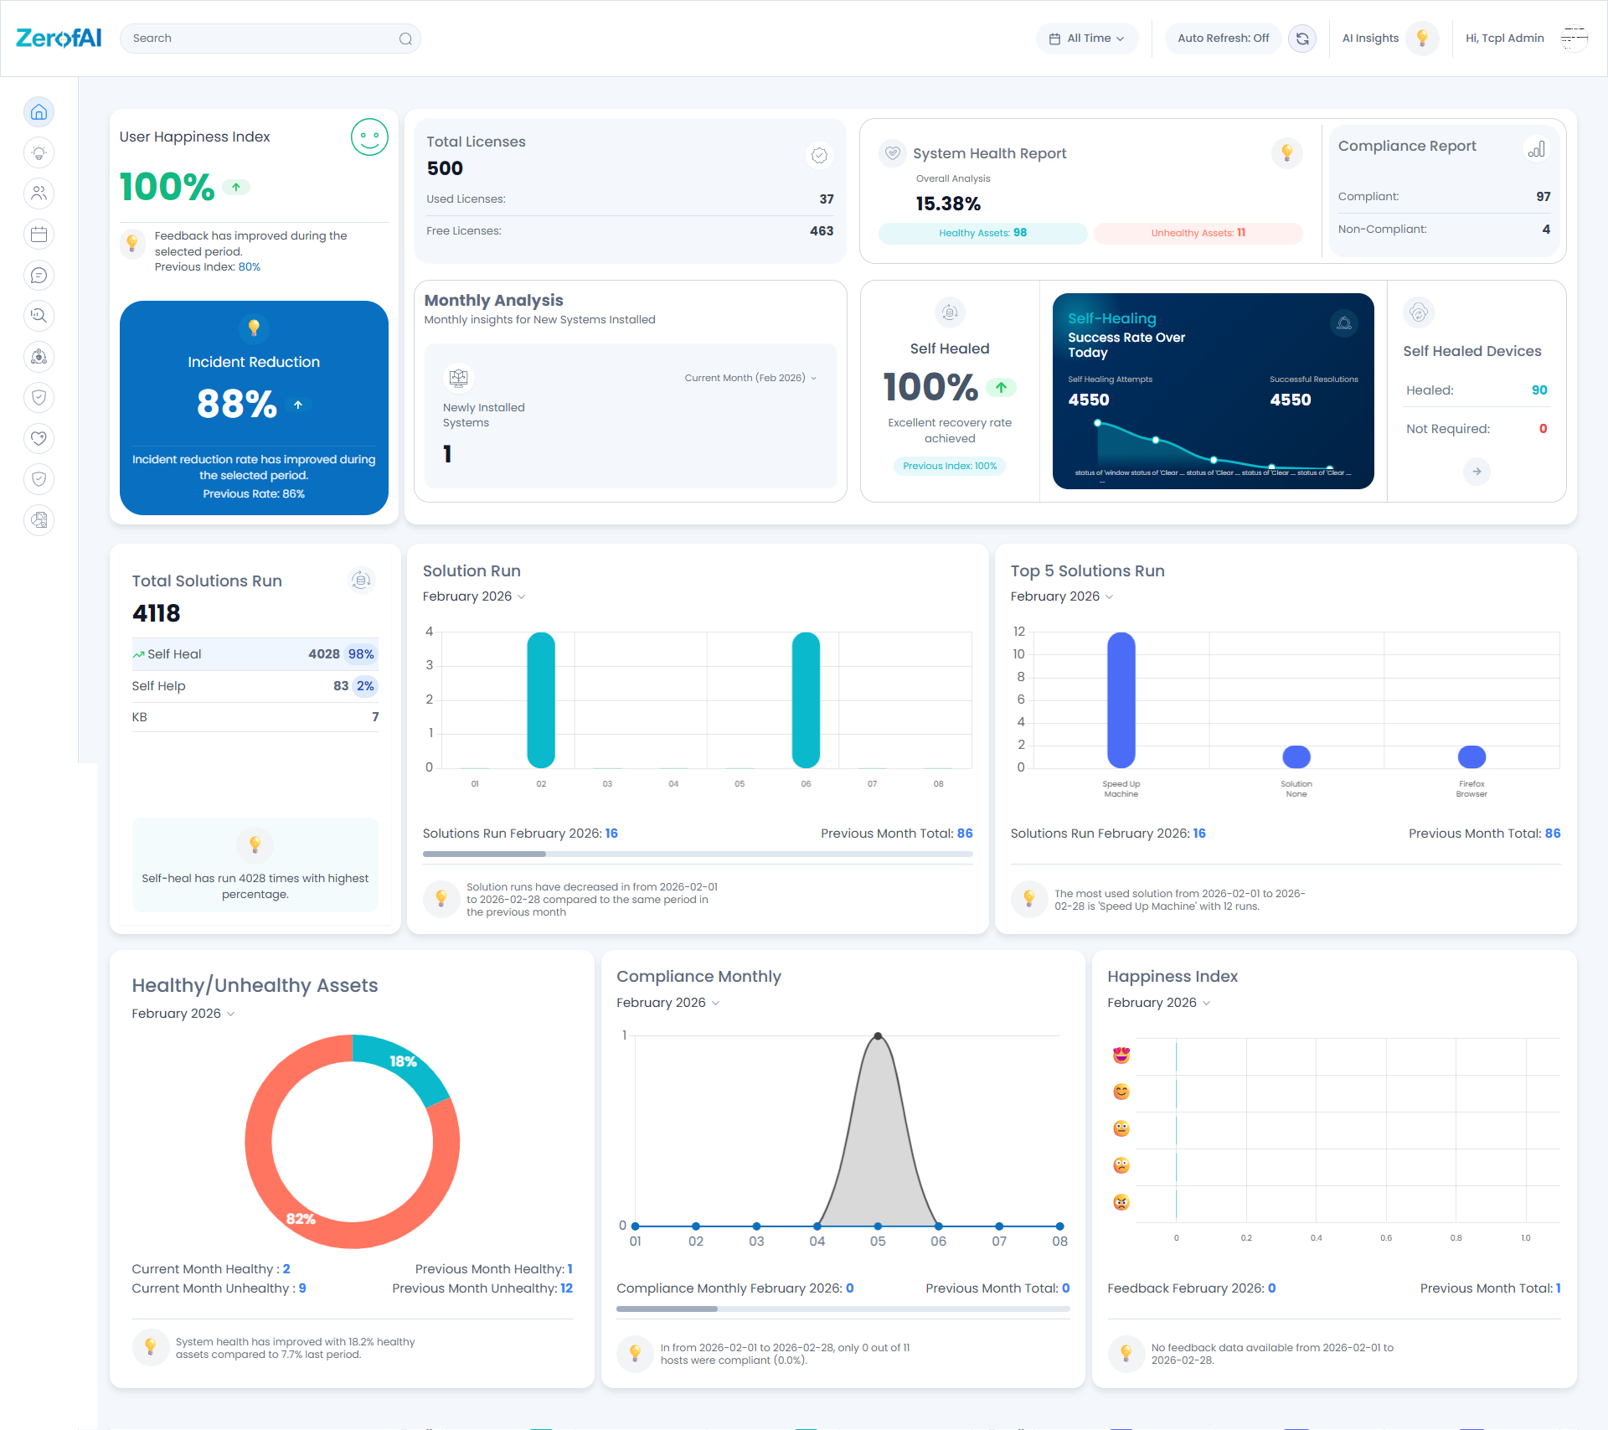Expand Current Month (Feb 2026) dropdown

pyautogui.click(x=750, y=378)
